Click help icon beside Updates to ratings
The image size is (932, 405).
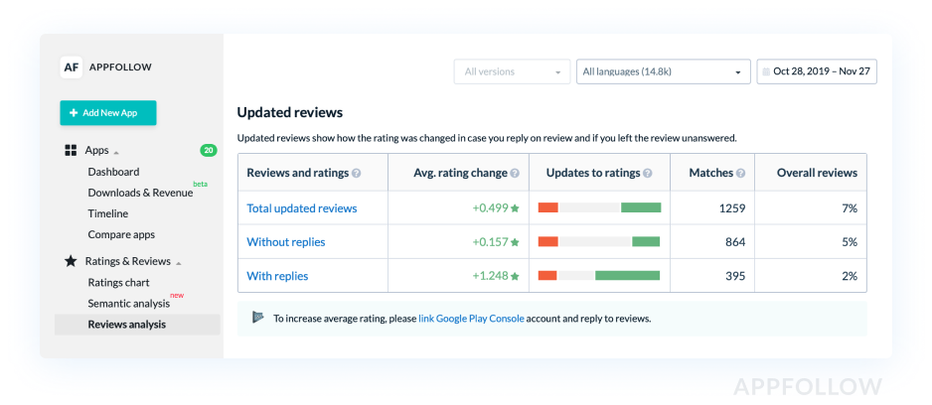coord(648,173)
